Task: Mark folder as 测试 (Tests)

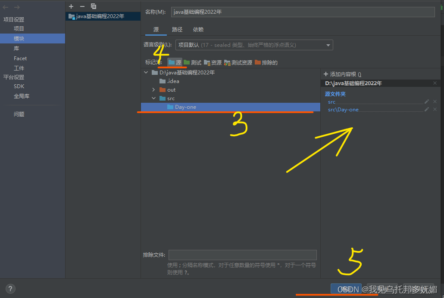Action: (192, 62)
